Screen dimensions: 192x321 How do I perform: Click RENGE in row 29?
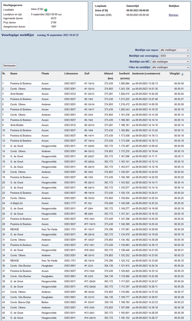pos(15,230)
